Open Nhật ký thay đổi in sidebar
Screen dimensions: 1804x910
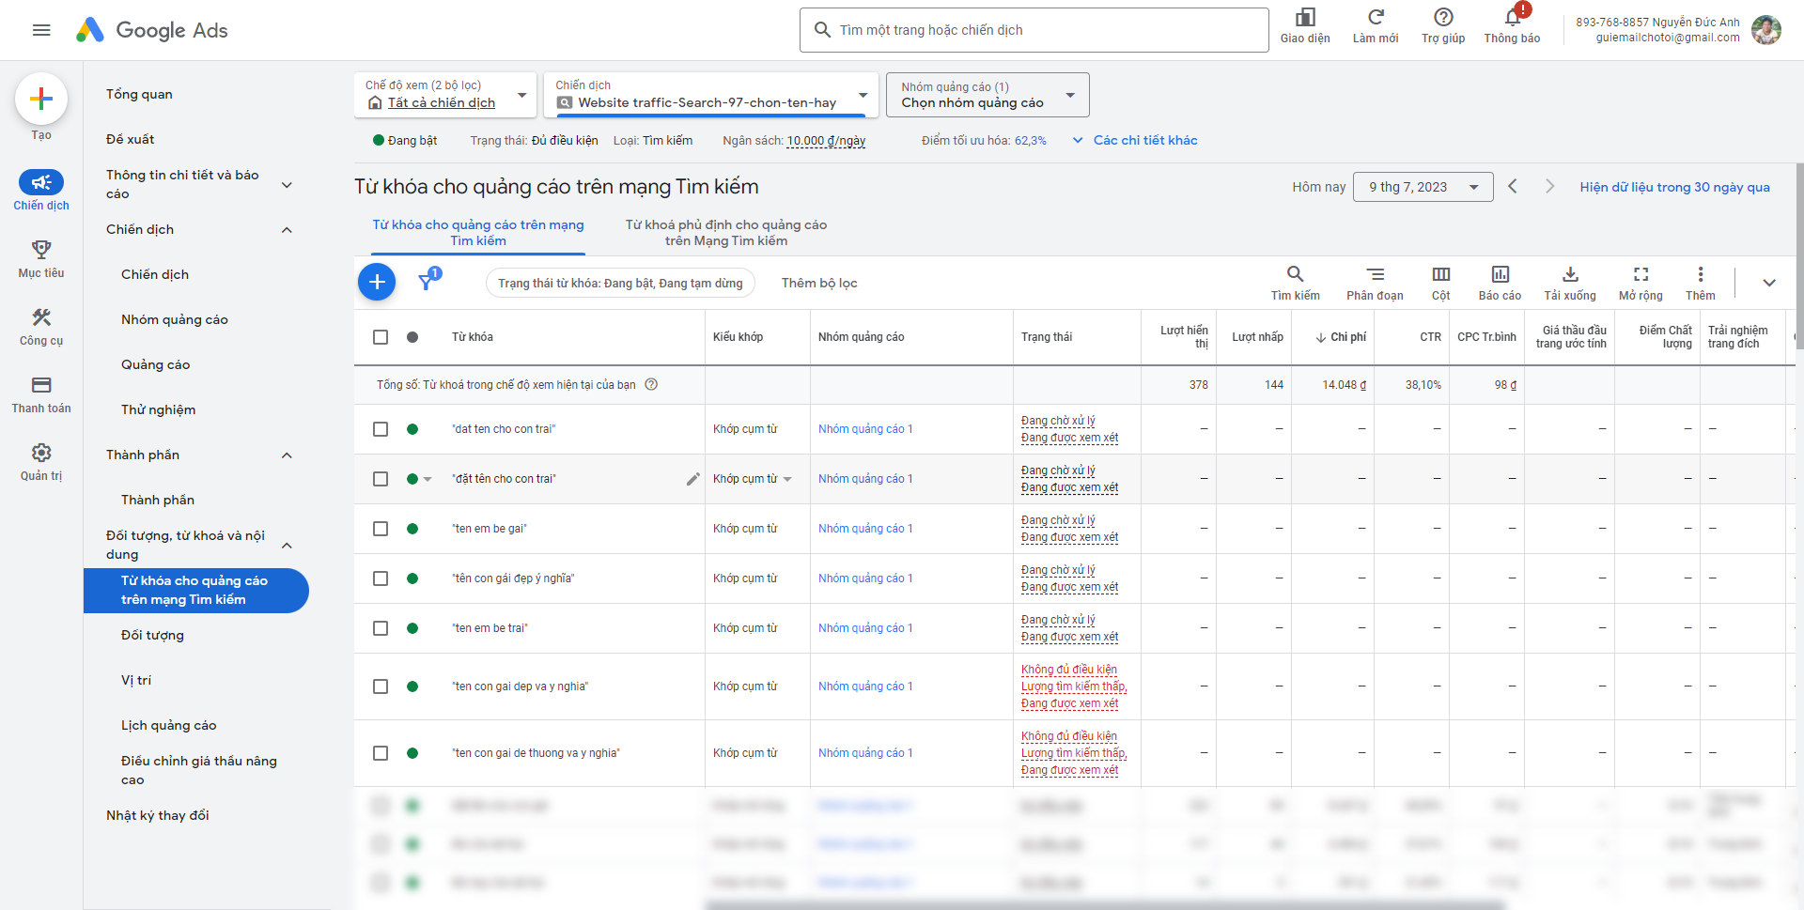[x=158, y=815]
